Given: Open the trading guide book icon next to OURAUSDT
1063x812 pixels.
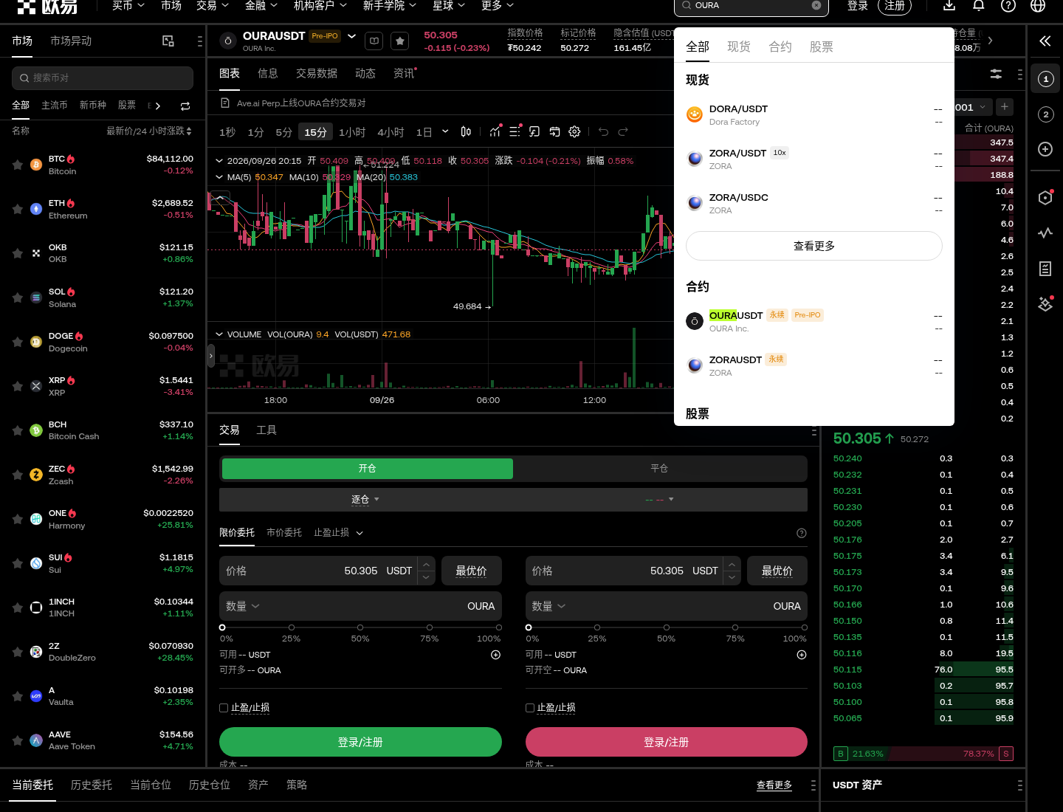Looking at the screenshot, I should 374,41.
